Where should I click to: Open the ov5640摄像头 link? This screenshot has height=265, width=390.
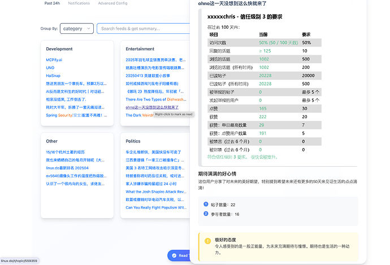point(76,176)
